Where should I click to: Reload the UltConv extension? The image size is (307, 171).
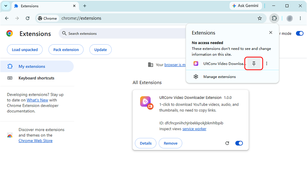227,143
